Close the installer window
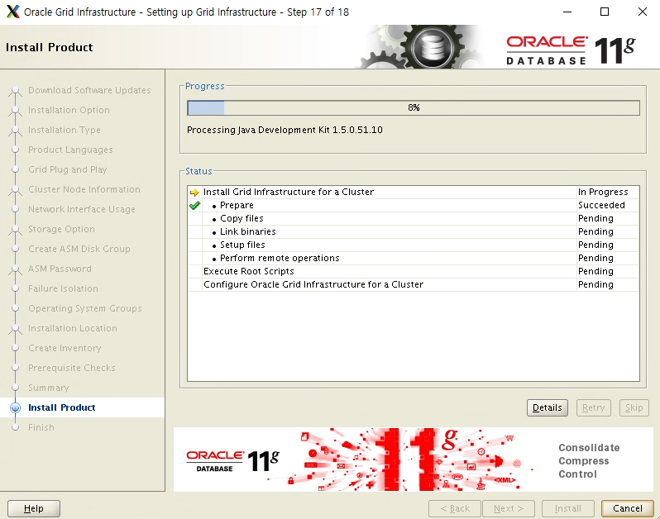The image size is (660, 519). click(x=643, y=12)
